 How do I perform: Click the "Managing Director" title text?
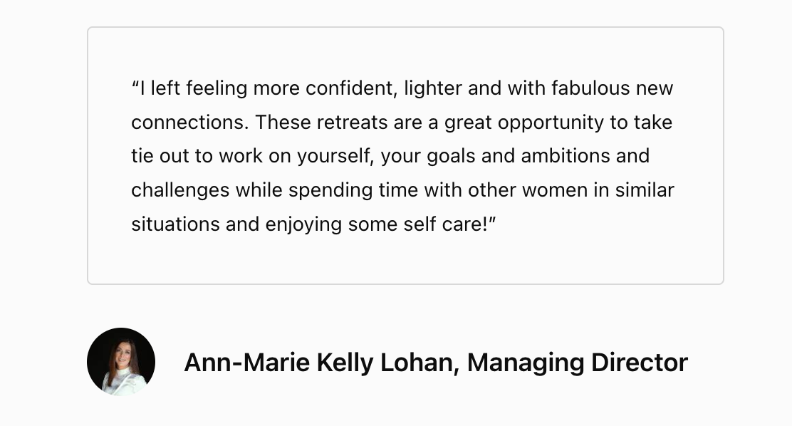point(578,363)
